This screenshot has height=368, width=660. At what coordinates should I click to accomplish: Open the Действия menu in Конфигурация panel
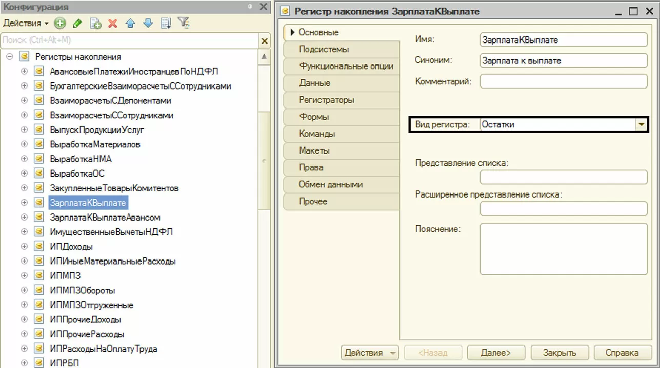(x=26, y=23)
